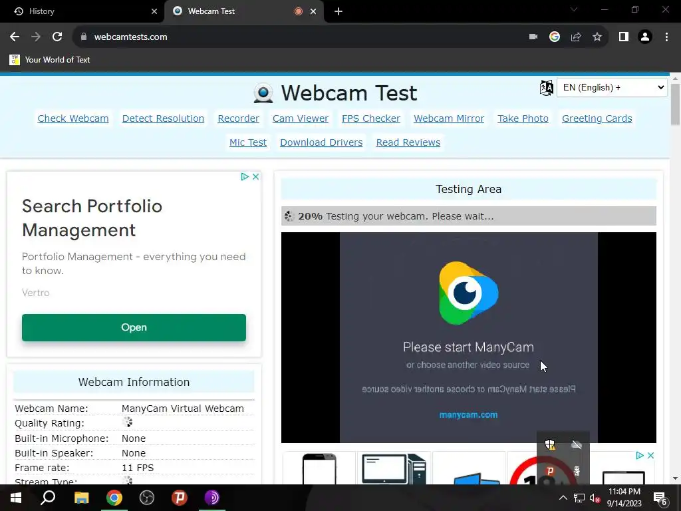681x511 pixels.
Task: Open Chrome three-dot menu
Action: tap(666, 37)
